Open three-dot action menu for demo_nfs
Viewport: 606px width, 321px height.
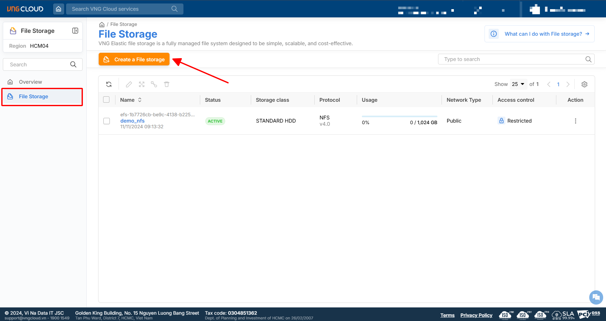click(x=575, y=121)
